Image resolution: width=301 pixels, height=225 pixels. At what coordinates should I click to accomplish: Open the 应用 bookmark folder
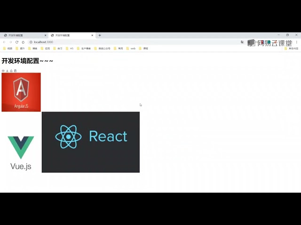click(x=45, y=49)
